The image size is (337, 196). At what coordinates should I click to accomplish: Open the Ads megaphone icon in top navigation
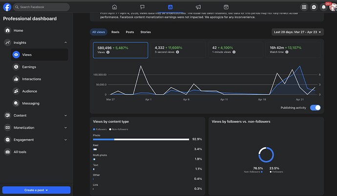coord(198,7)
